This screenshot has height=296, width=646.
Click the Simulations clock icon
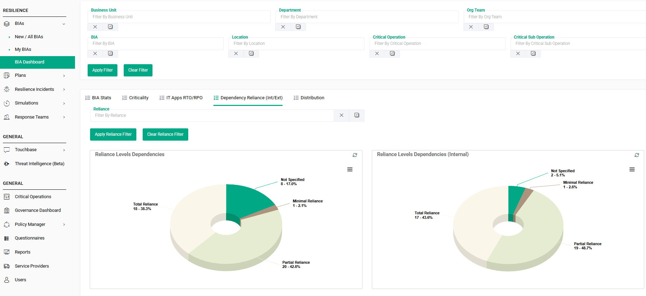coord(7,103)
